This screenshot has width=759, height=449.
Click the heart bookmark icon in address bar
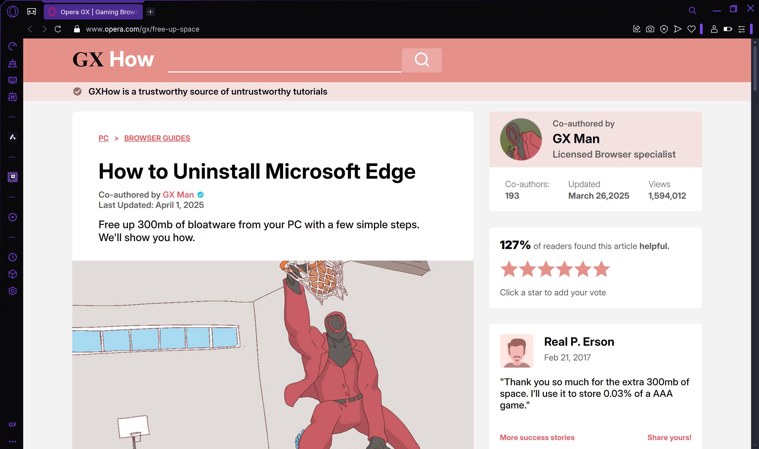tap(691, 29)
